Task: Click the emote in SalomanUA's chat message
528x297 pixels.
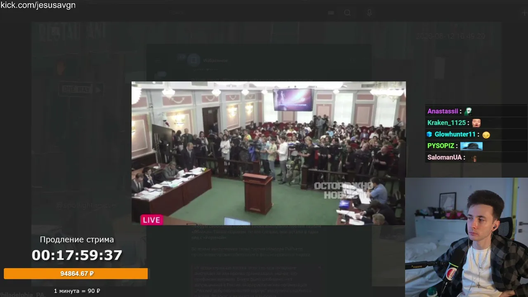Action: click(474, 158)
